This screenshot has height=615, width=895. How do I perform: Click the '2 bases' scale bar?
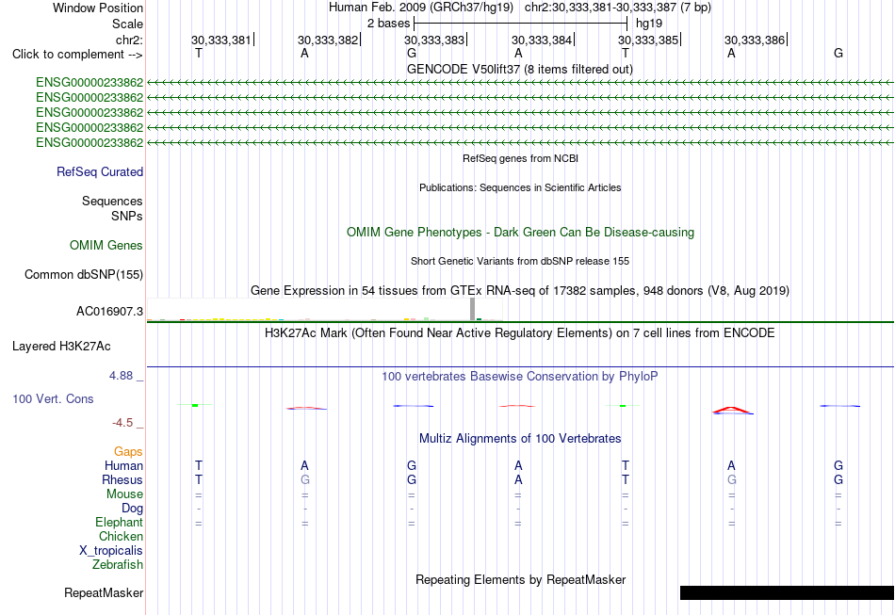521,24
